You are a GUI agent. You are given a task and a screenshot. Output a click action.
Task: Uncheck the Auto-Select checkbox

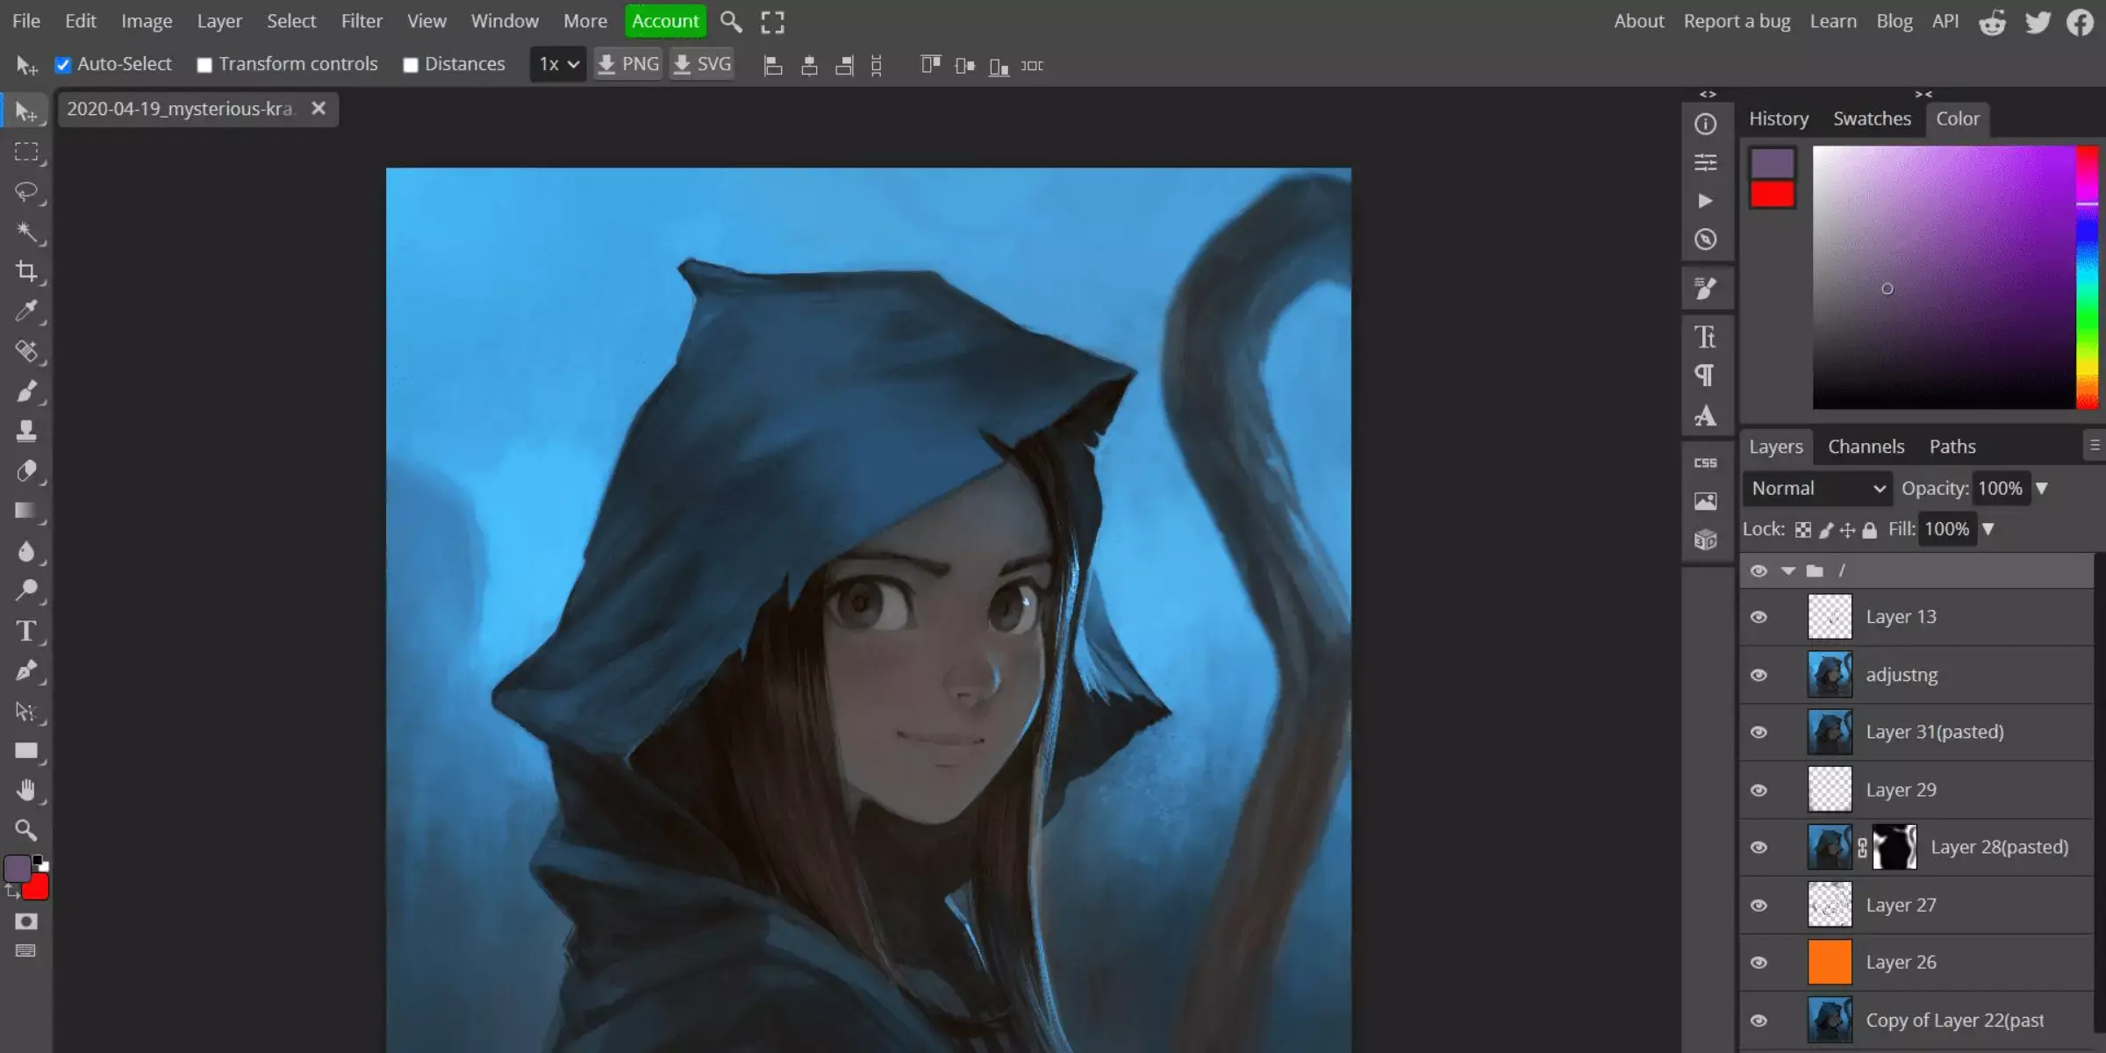coord(62,64)
